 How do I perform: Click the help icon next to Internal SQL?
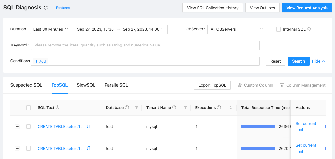point(309,29)
